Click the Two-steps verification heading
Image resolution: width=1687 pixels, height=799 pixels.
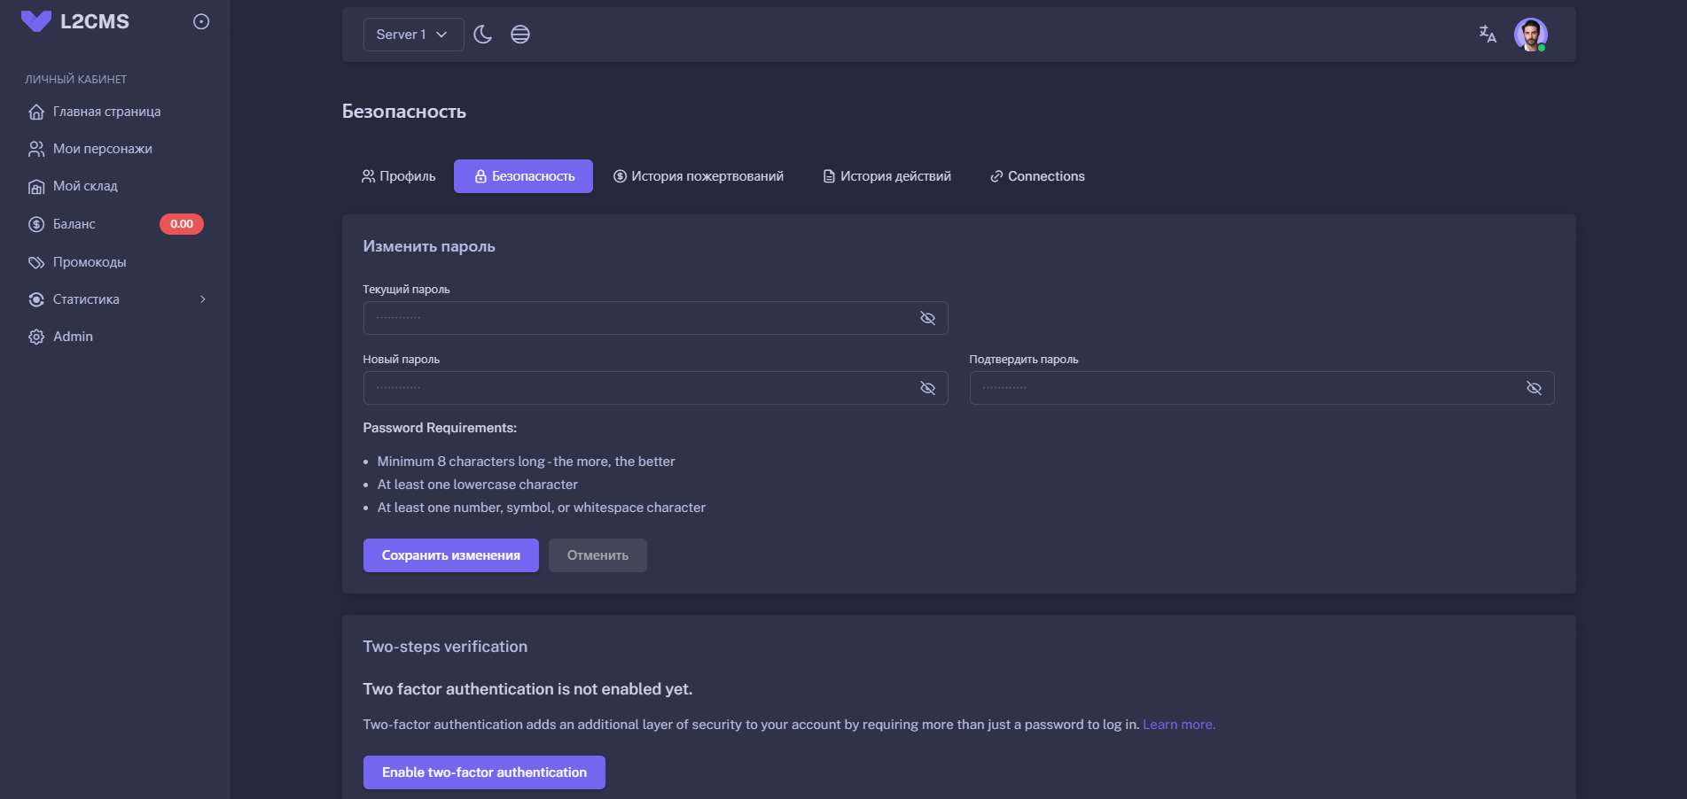click(x=445, y=647)
